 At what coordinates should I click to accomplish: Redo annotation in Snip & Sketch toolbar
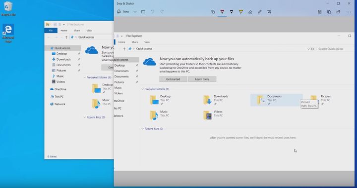(162, 12)
